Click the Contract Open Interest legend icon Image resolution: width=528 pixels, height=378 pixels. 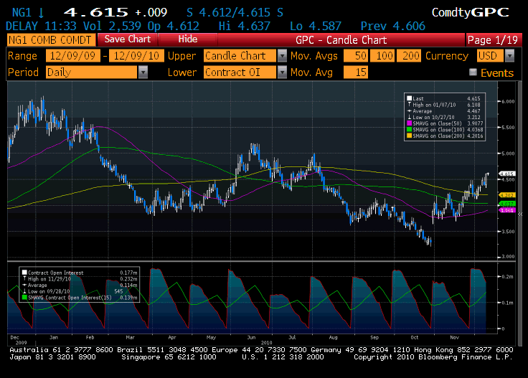(x=24, y=273)
